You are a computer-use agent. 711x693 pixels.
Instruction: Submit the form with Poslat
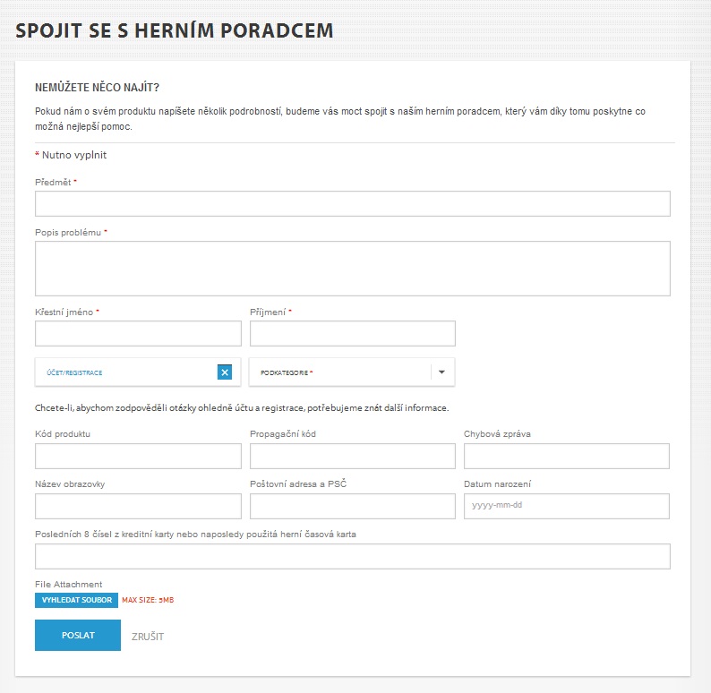point(78,636)
